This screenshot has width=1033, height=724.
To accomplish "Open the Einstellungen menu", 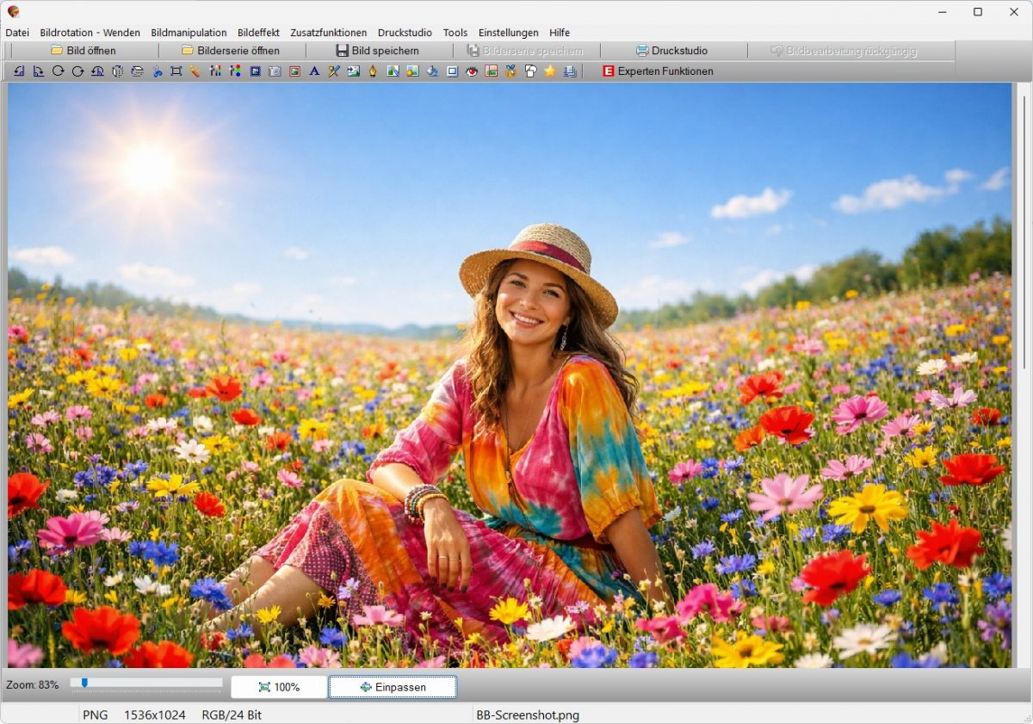I will [508, 33].
